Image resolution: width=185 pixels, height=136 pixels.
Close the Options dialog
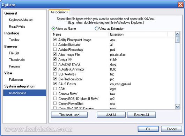(x=180, y=5)
